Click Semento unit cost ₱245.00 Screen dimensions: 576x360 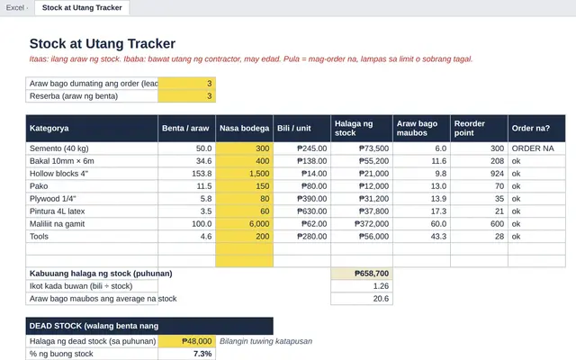pos(302,148)
